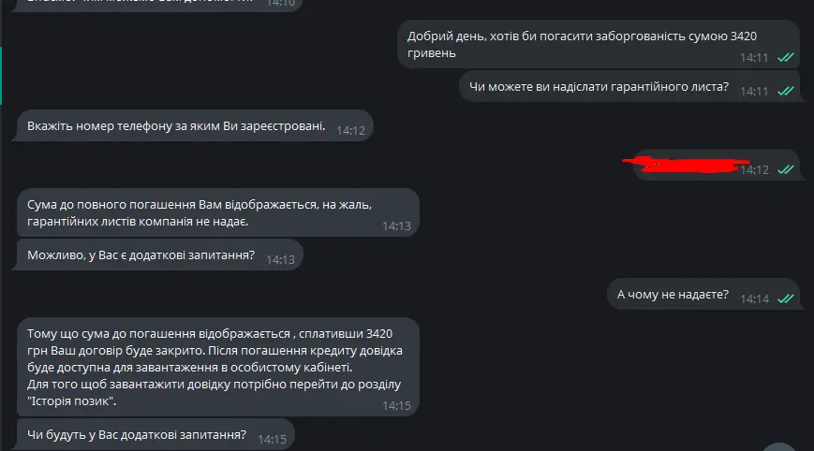
Task: Select long message mentioning 'Історія позик'
Action: pos(217,367)
